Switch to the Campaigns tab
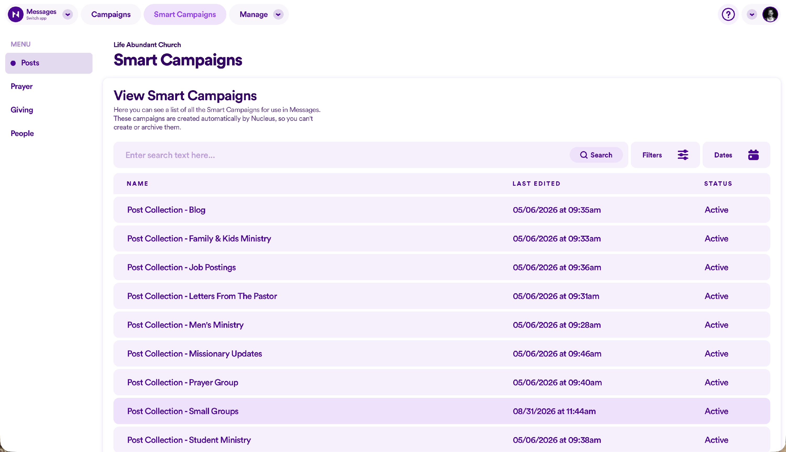This screenshot has width=786, height=452. click(111, 14)
